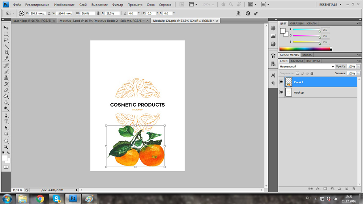
Task: Click the X position input field
Action: click(37, 13)
